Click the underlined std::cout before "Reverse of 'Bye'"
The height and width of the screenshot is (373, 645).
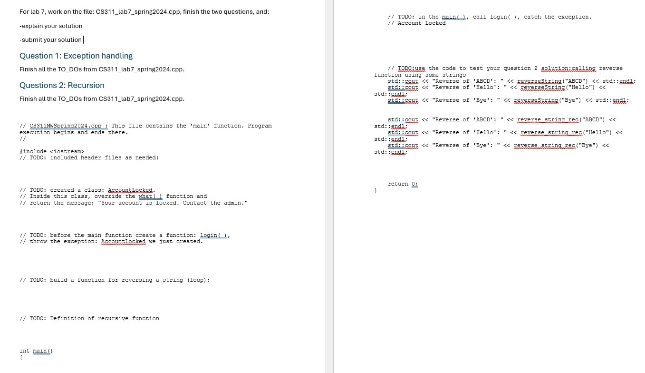[x=403, y=100]
